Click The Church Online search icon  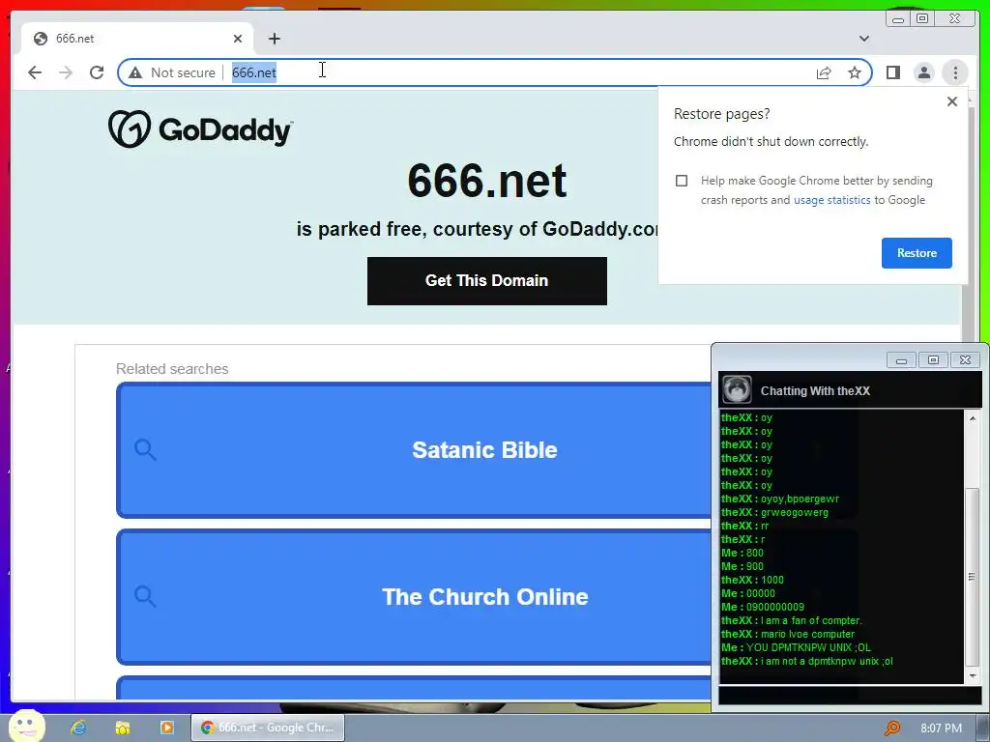[145, 597]
